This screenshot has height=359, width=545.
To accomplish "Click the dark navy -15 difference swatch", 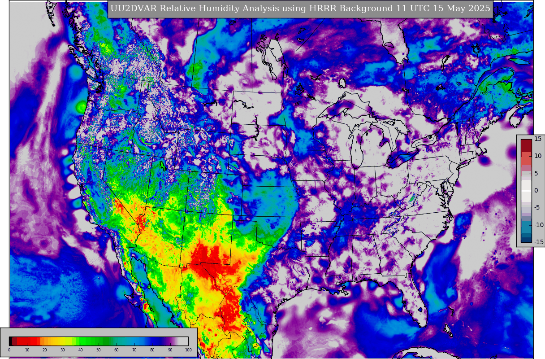I will coord(526,240).
